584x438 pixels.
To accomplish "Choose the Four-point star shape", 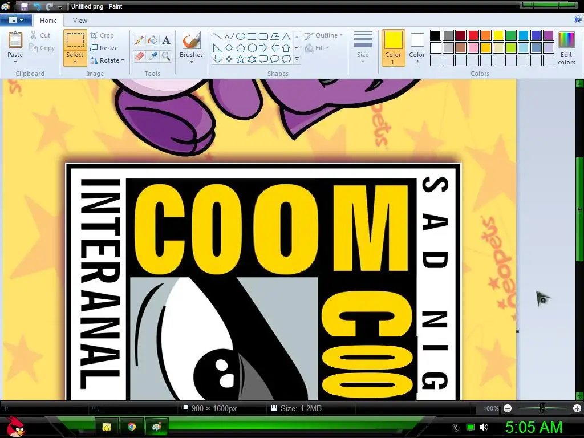I will click(x=229, y=59).
